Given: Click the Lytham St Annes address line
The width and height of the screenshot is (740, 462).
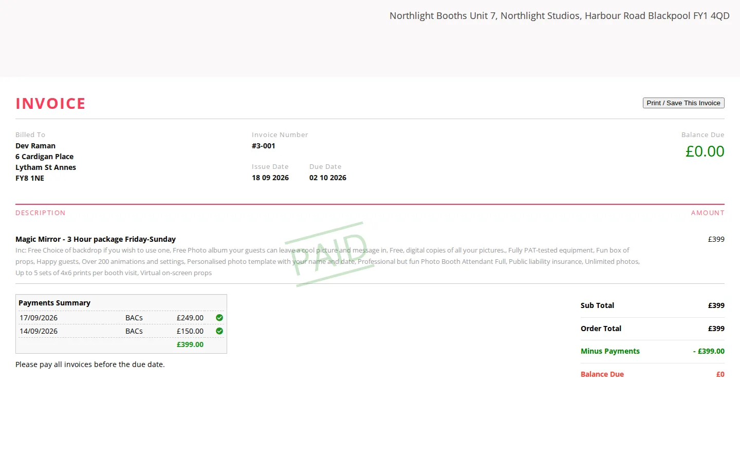Looking at the screenshot, I should pos(46,167).
